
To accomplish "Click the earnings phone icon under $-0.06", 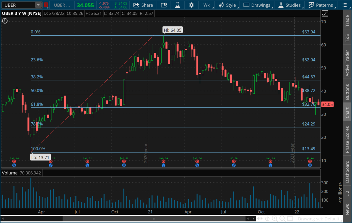I will coord(197,161).
